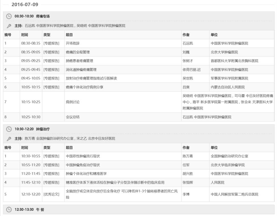Select the date heading 2016-07-09
The image size is (277, 216).
[x=25, y=5]
